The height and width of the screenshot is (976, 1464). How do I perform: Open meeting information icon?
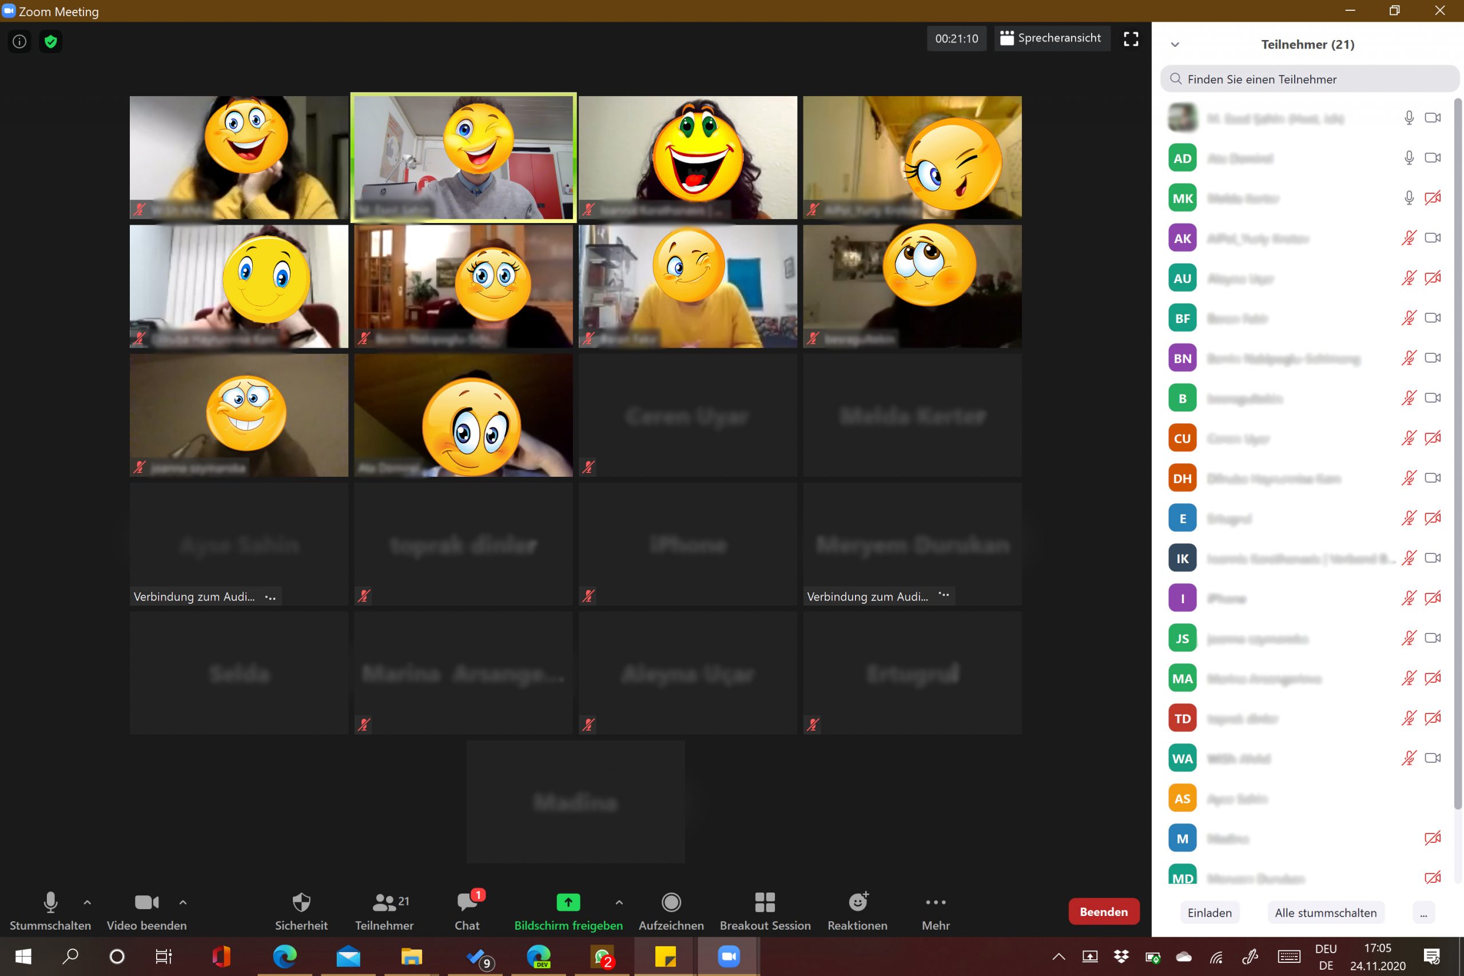pos(19,42)
